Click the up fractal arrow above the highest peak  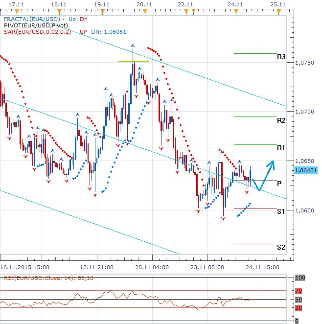click(x=133, y=46)
